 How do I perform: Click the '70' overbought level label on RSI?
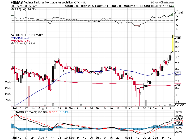(x=177, y=16)
